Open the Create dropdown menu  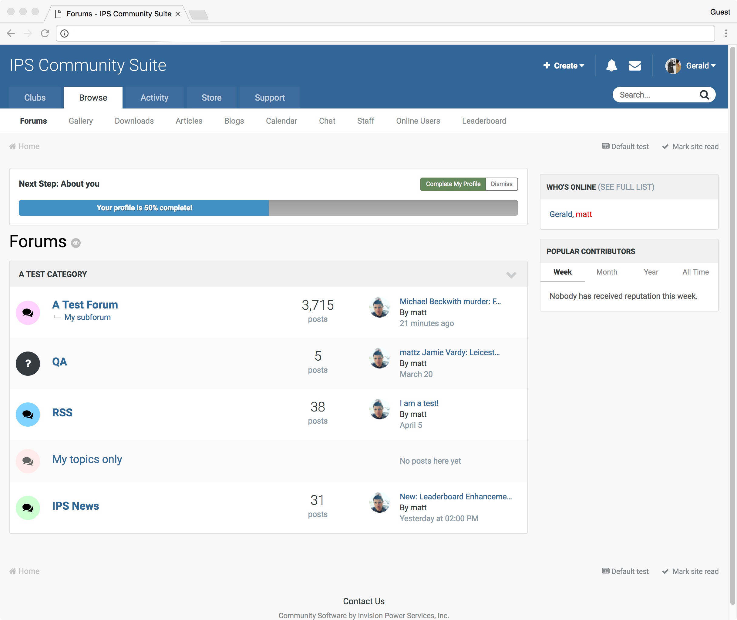click(x=564, y=66)
